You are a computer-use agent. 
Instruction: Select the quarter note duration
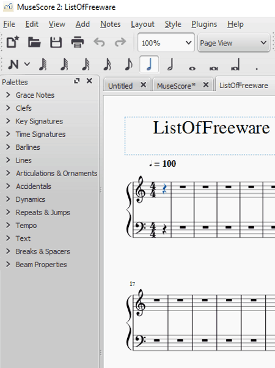149,64
